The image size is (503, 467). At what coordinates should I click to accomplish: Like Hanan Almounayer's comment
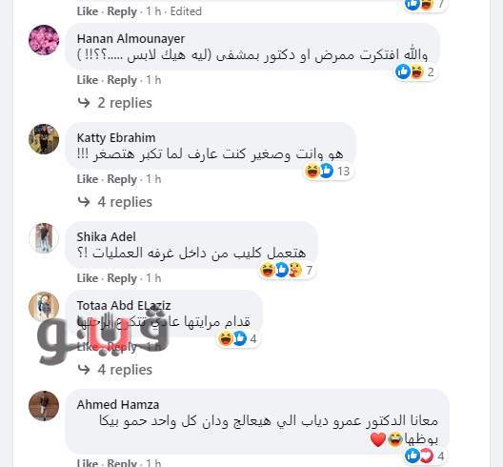click(88, 80)
